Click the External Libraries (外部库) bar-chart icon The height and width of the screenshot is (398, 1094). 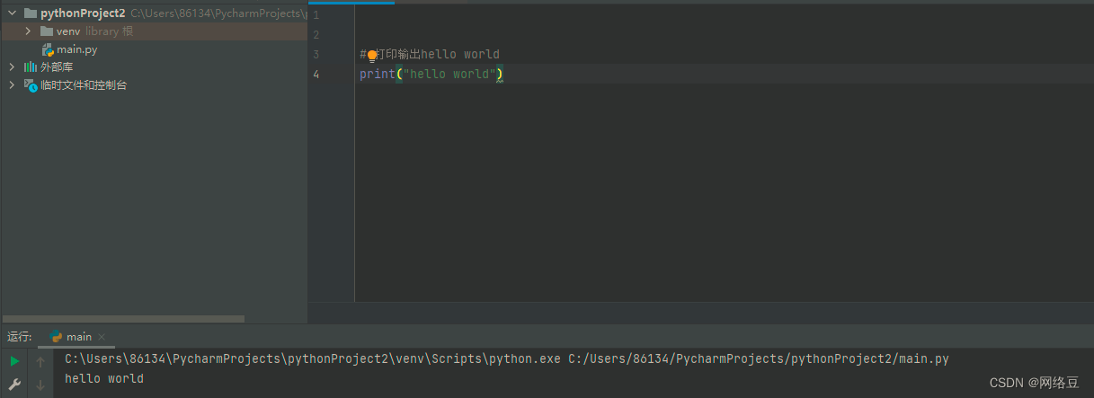coord(31,67)
